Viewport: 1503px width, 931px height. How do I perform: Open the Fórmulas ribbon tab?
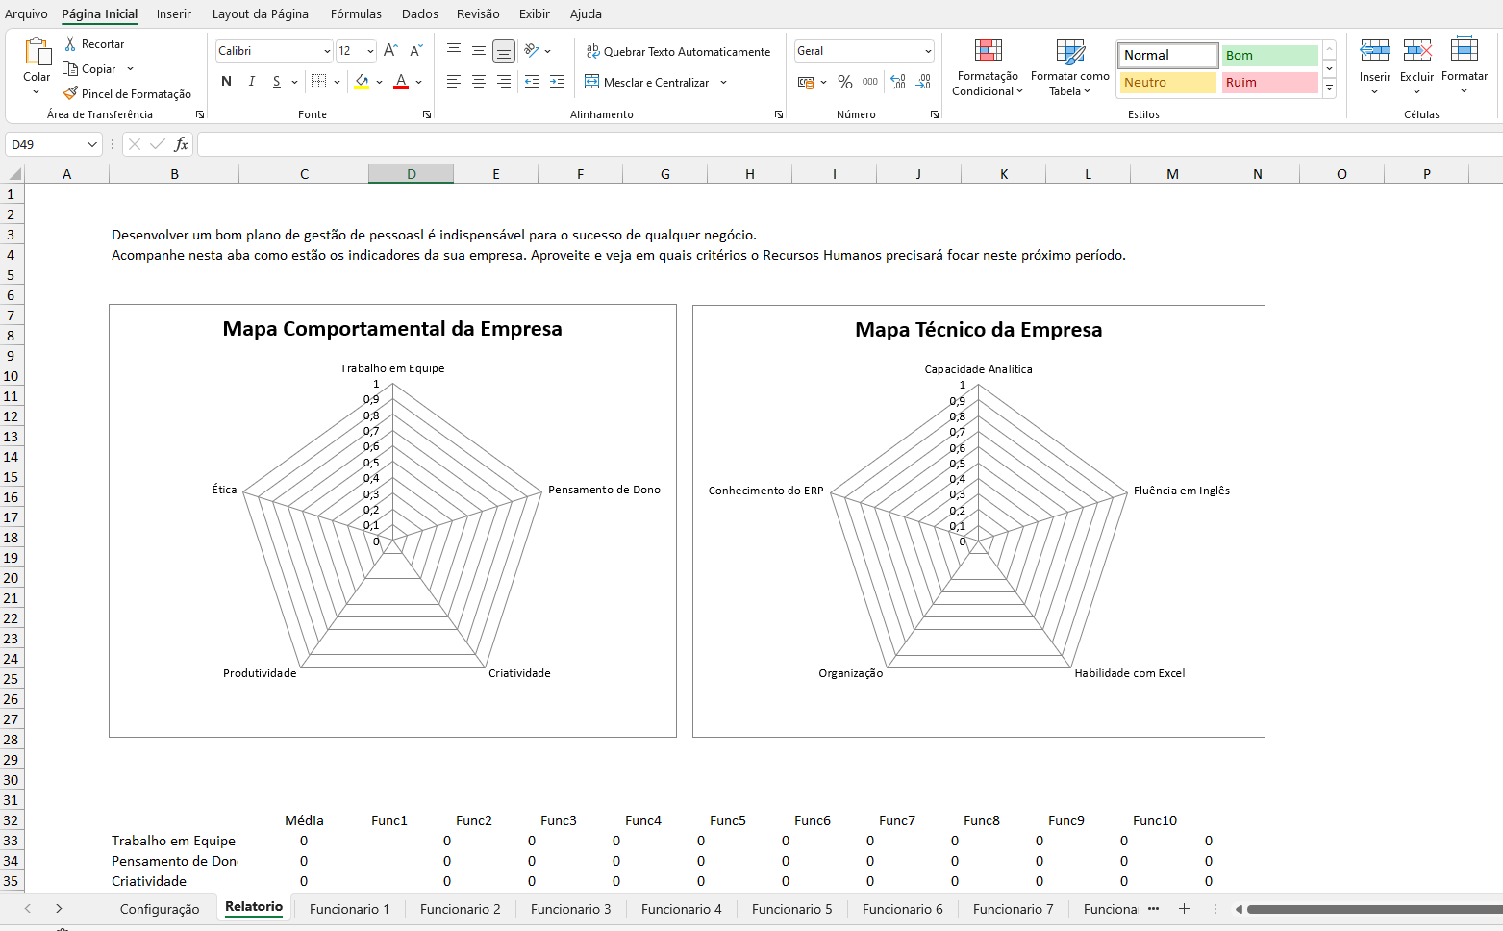click(356, 13)
